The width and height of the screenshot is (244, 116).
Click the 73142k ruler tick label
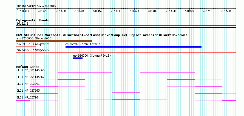coord(42,11)
